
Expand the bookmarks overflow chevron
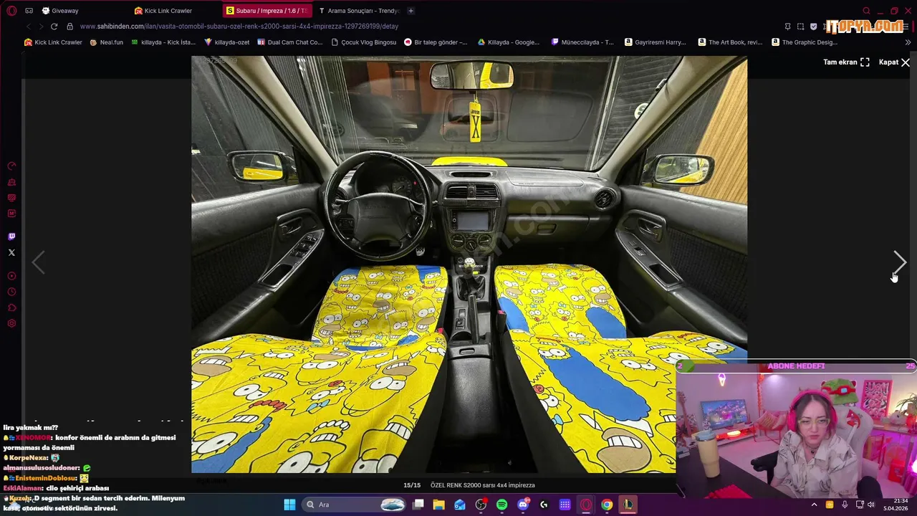click(x=908, y=42)
